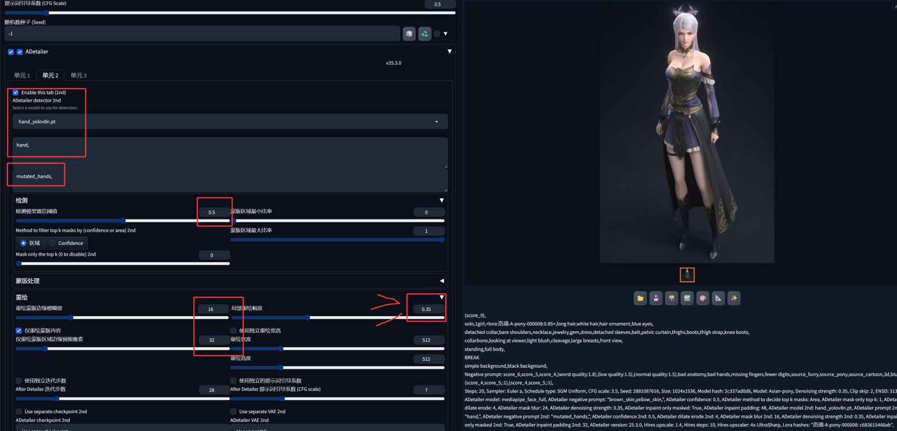Enable 'Use separate checkpoint 2nd' option

point(19,411)
